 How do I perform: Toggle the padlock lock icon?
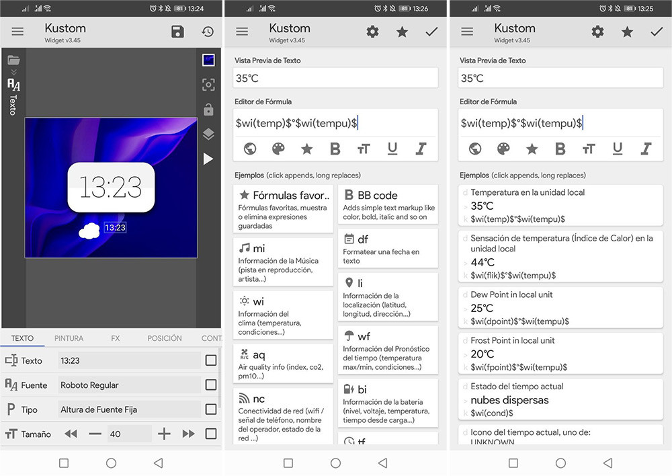click(208, 109)
